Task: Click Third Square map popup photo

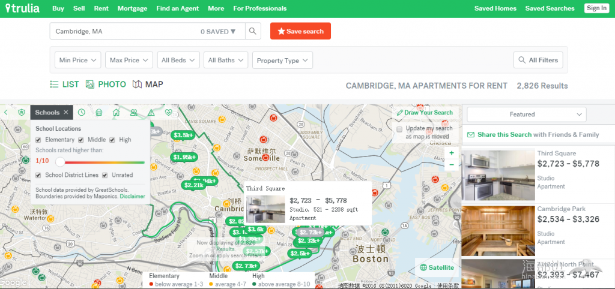Action: [265, 209]
